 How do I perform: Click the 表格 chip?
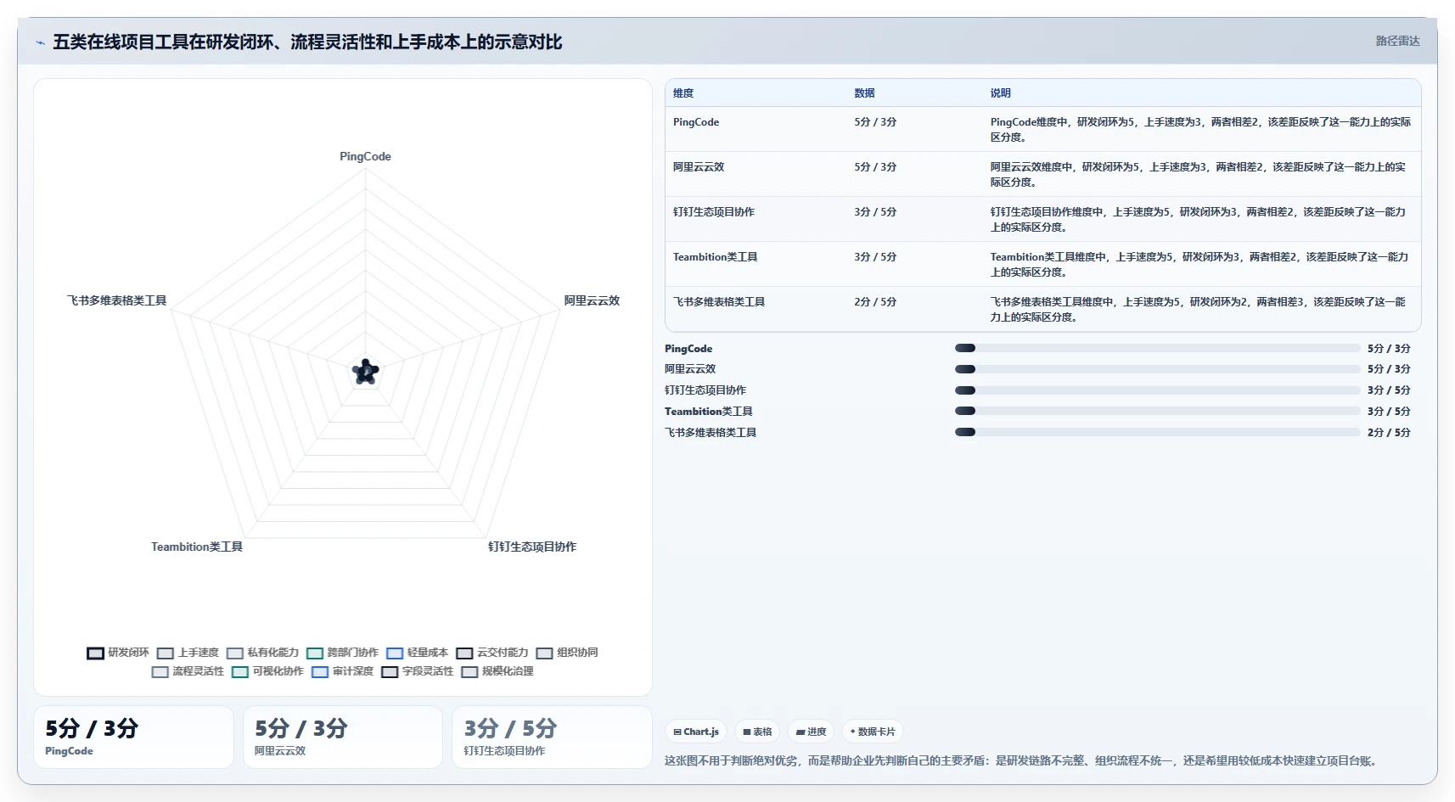(757, 732)
